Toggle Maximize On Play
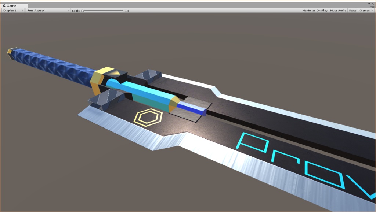376x212 pixels. (x=315, y=11)
